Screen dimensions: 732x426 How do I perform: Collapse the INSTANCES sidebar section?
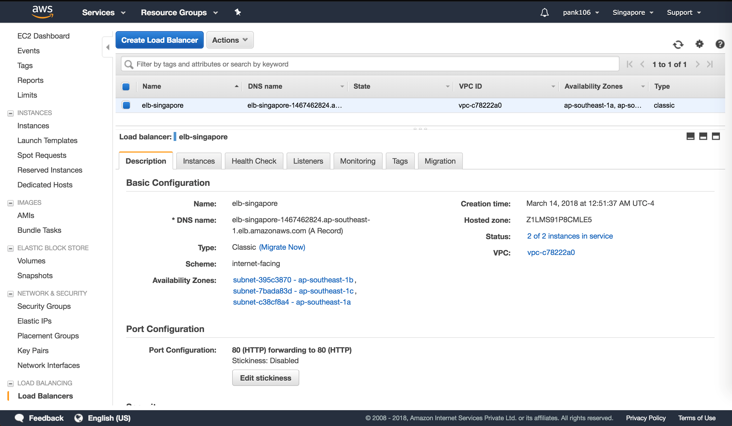pos(11,113)
